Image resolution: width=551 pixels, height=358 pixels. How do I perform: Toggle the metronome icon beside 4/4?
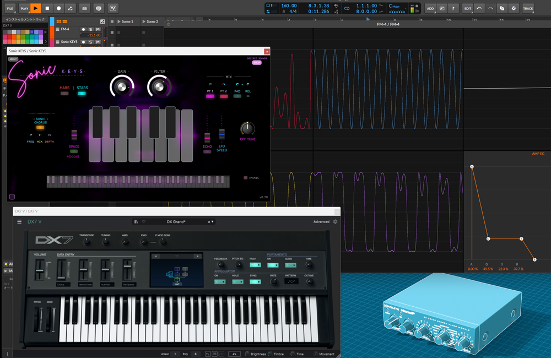tap(284, 12)
